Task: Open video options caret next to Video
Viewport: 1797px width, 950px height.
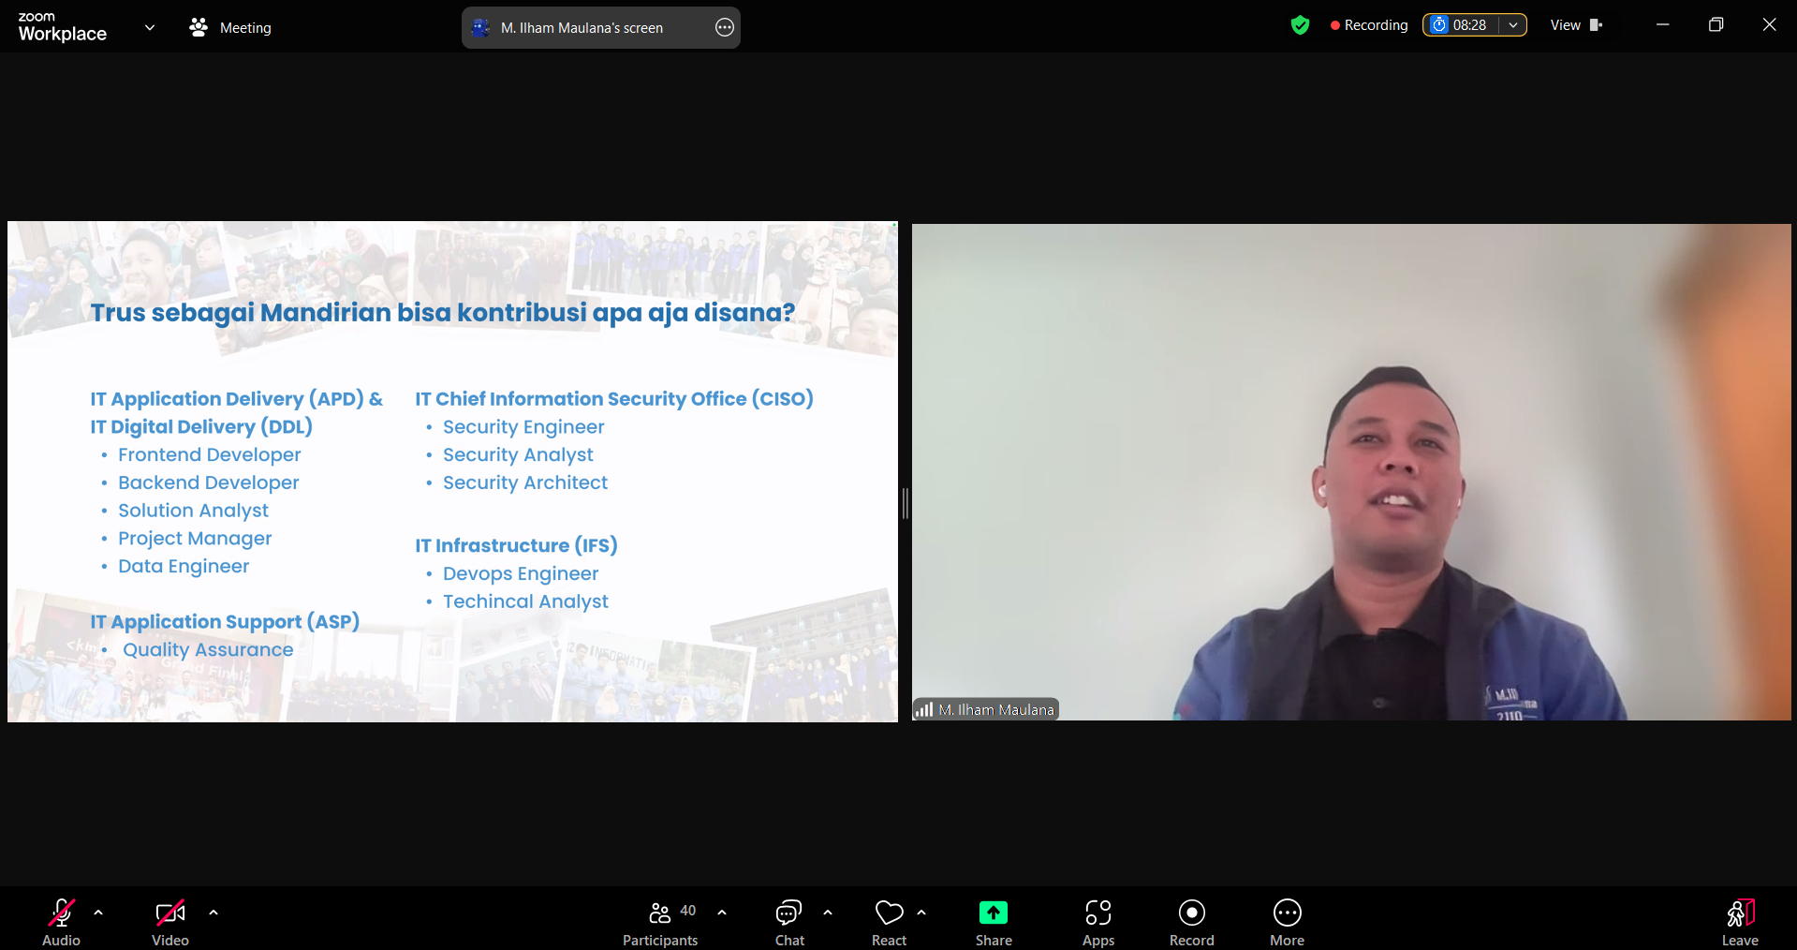Action: pyautogui.click(x=214, y=912)
